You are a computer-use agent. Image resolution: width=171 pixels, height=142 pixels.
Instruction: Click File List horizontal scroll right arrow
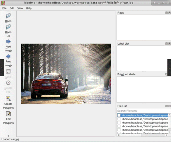166,135
